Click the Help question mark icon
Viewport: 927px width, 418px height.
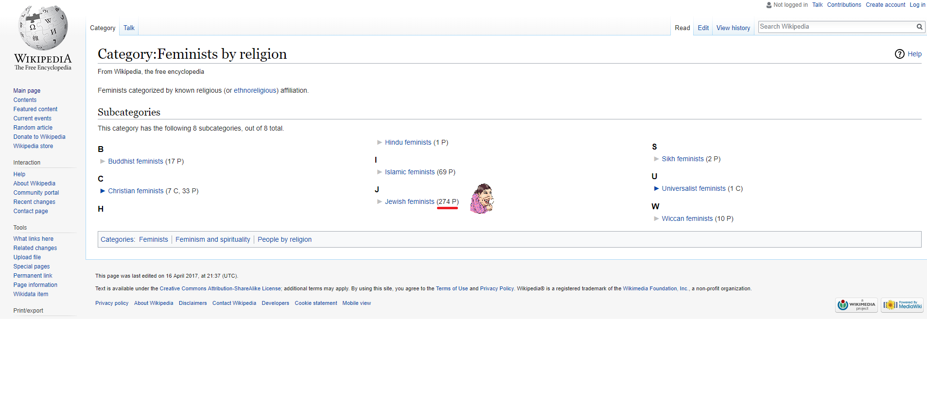coord(899,54)
